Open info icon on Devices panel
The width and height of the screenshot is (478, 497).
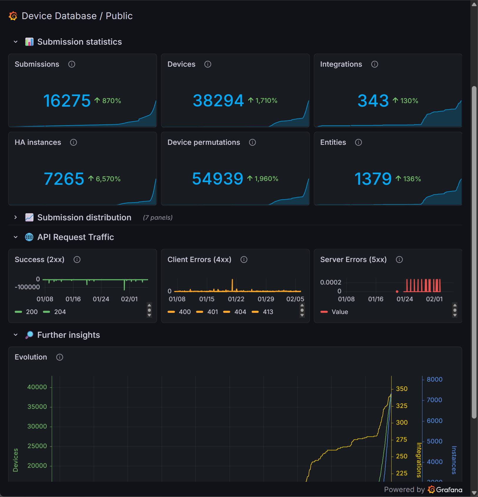tap(208, 64)
